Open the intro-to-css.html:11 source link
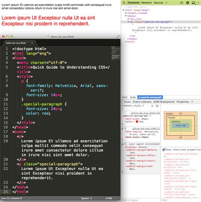The height and width of the screenshot is (202, 201). coord(145,113)
